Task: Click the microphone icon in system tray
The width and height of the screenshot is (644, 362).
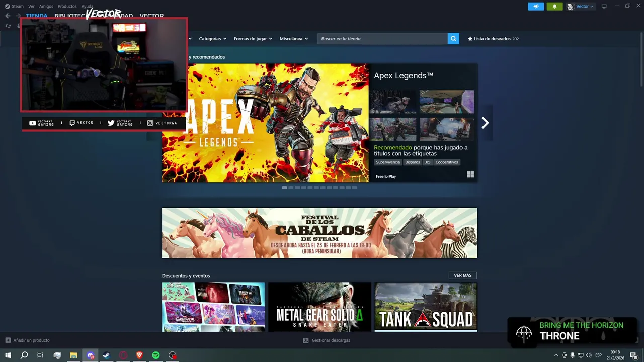Action: [572, 355]
